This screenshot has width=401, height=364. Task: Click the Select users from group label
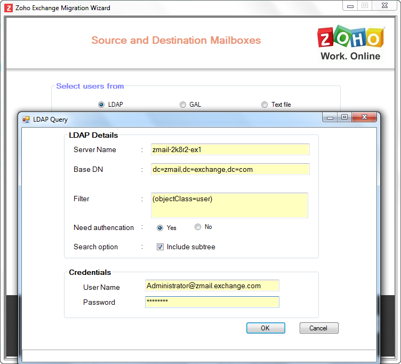click(x=90, y=86)
